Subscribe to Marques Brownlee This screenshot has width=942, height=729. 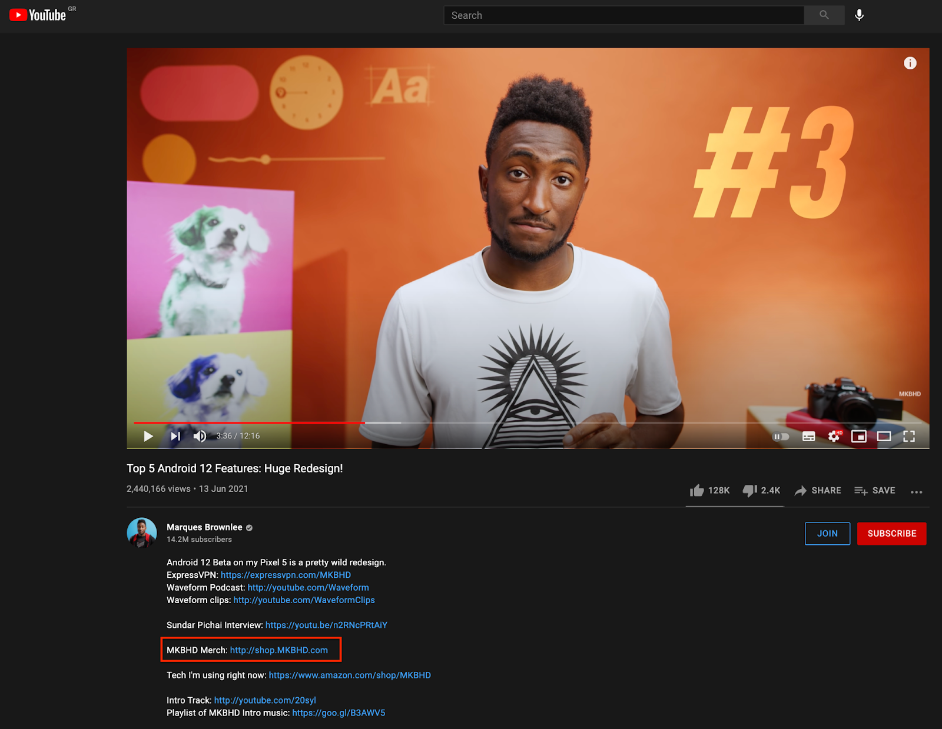[892, 534]
